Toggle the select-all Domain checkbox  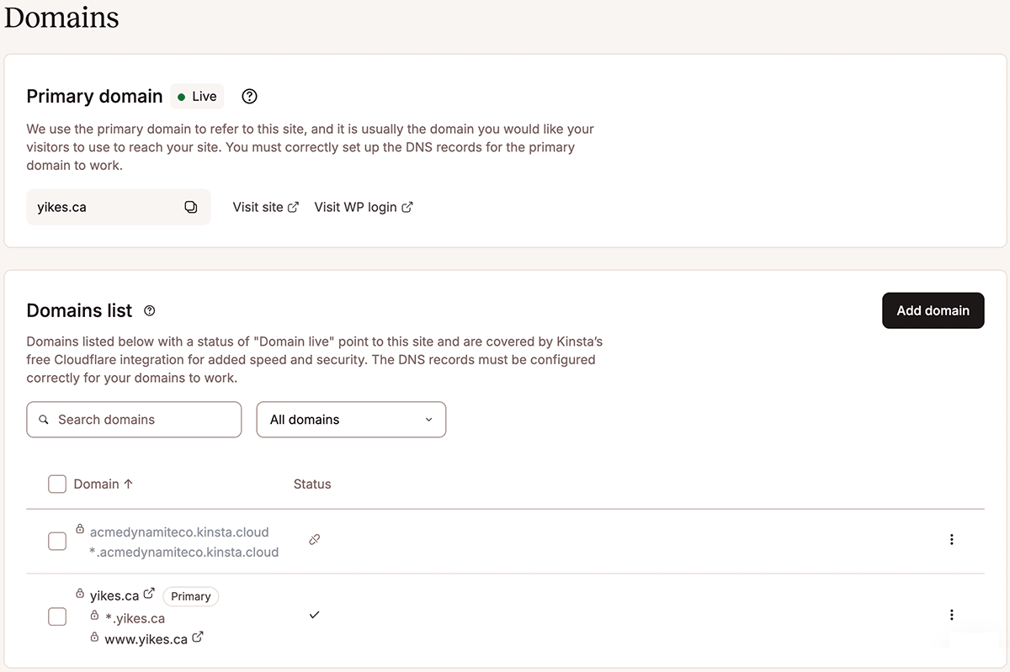pos(57,484)
